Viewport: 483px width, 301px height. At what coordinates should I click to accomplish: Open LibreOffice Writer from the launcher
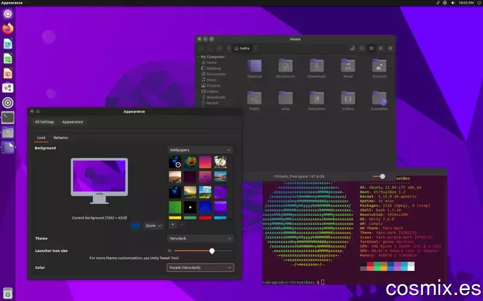pyautogui.click(x=8, y=43)
